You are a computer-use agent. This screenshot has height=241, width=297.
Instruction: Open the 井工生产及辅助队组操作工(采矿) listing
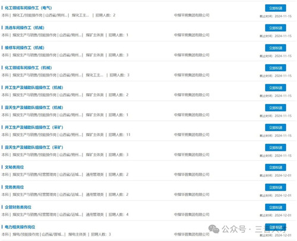(34, 127)
